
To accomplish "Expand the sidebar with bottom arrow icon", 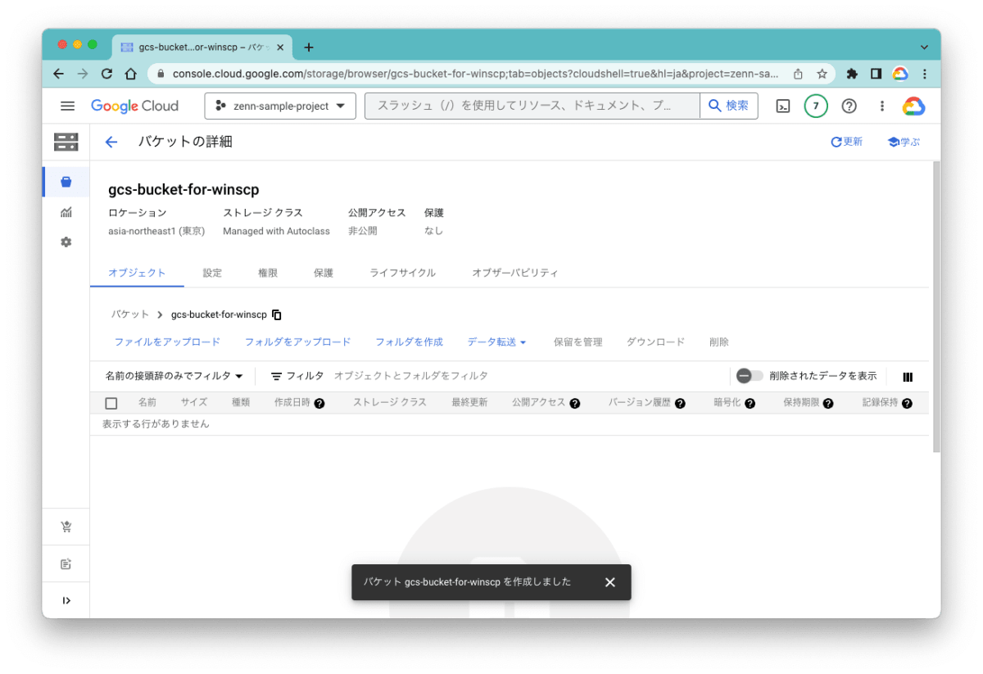I will [66, 600].
